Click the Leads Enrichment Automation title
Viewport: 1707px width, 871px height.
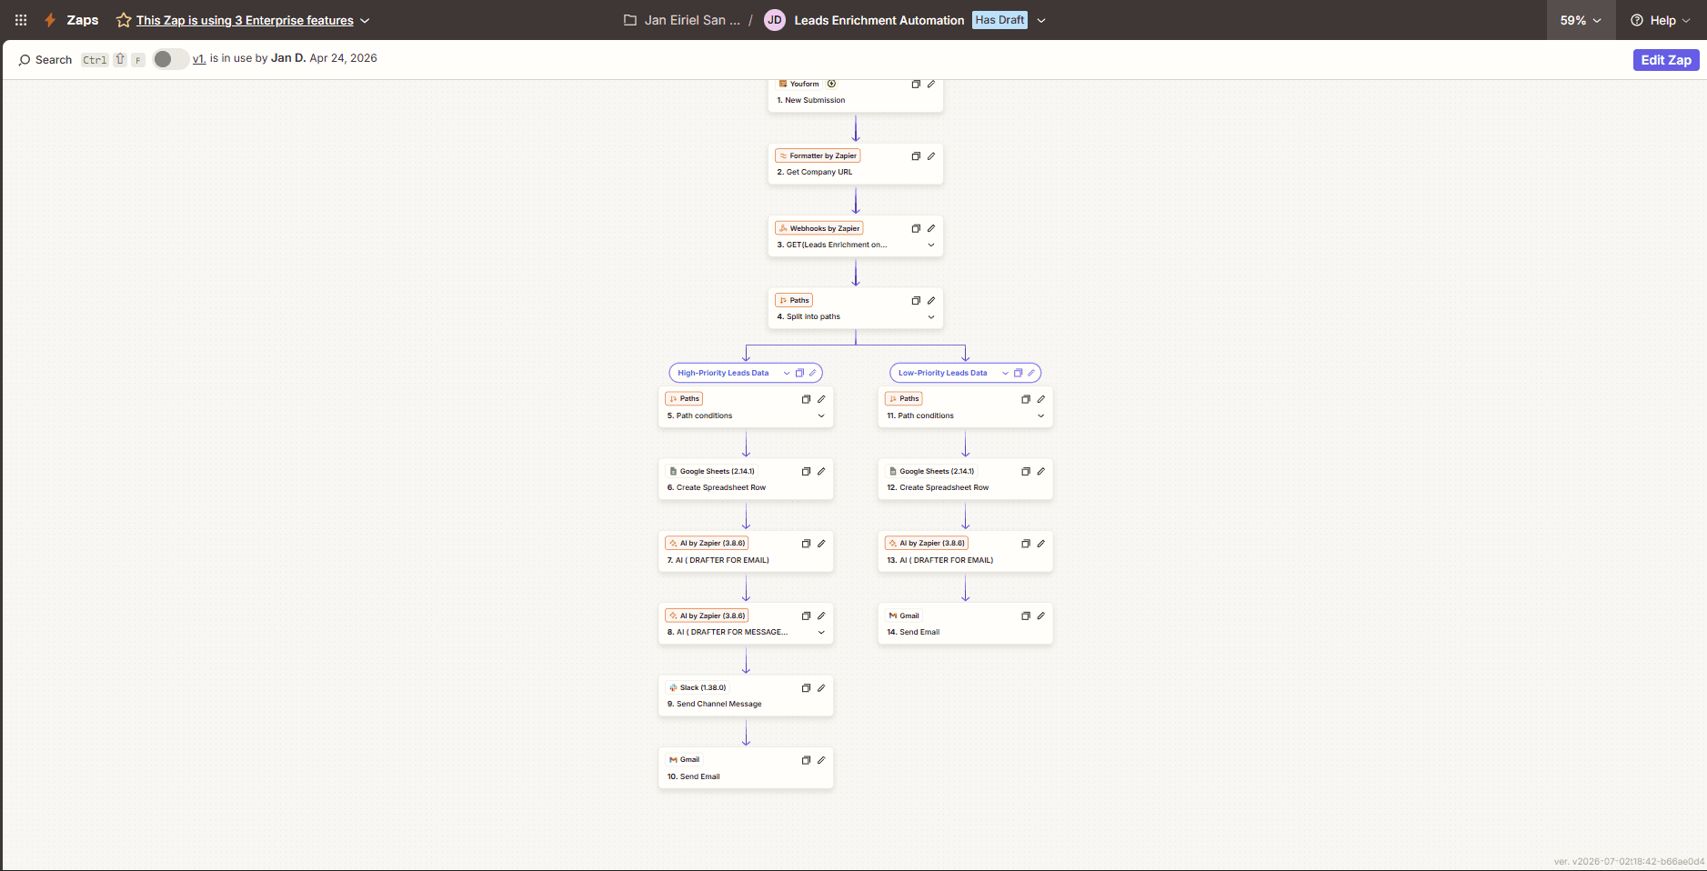click(879, 20)
